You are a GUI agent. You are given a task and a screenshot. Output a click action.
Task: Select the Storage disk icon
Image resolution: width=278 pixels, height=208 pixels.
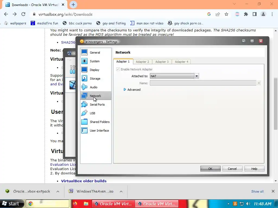(84, 78)
